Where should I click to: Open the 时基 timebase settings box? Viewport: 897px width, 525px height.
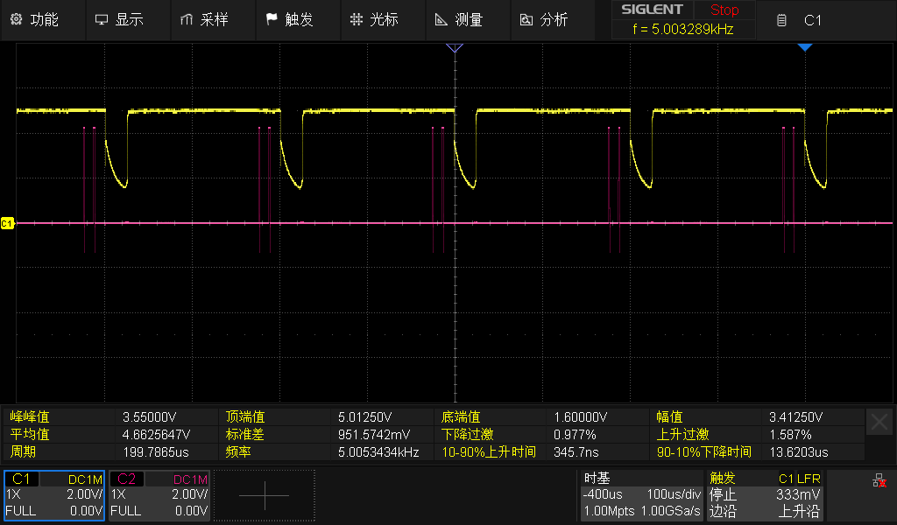tap(642, 495)
